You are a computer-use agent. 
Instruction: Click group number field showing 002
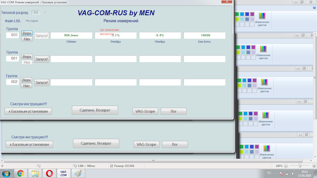[x=13, y=82]
